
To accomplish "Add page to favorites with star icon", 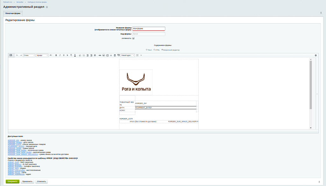I will click(47, 7).
